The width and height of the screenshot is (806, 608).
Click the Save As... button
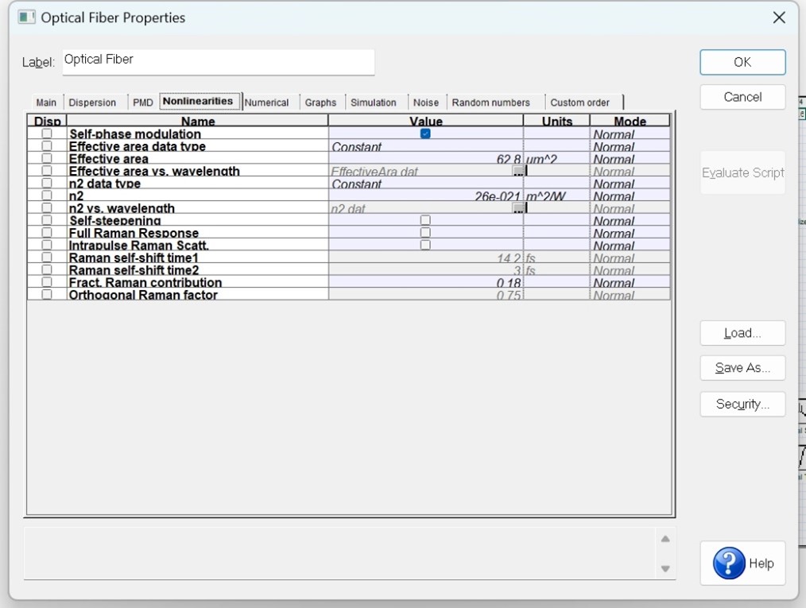742,368
